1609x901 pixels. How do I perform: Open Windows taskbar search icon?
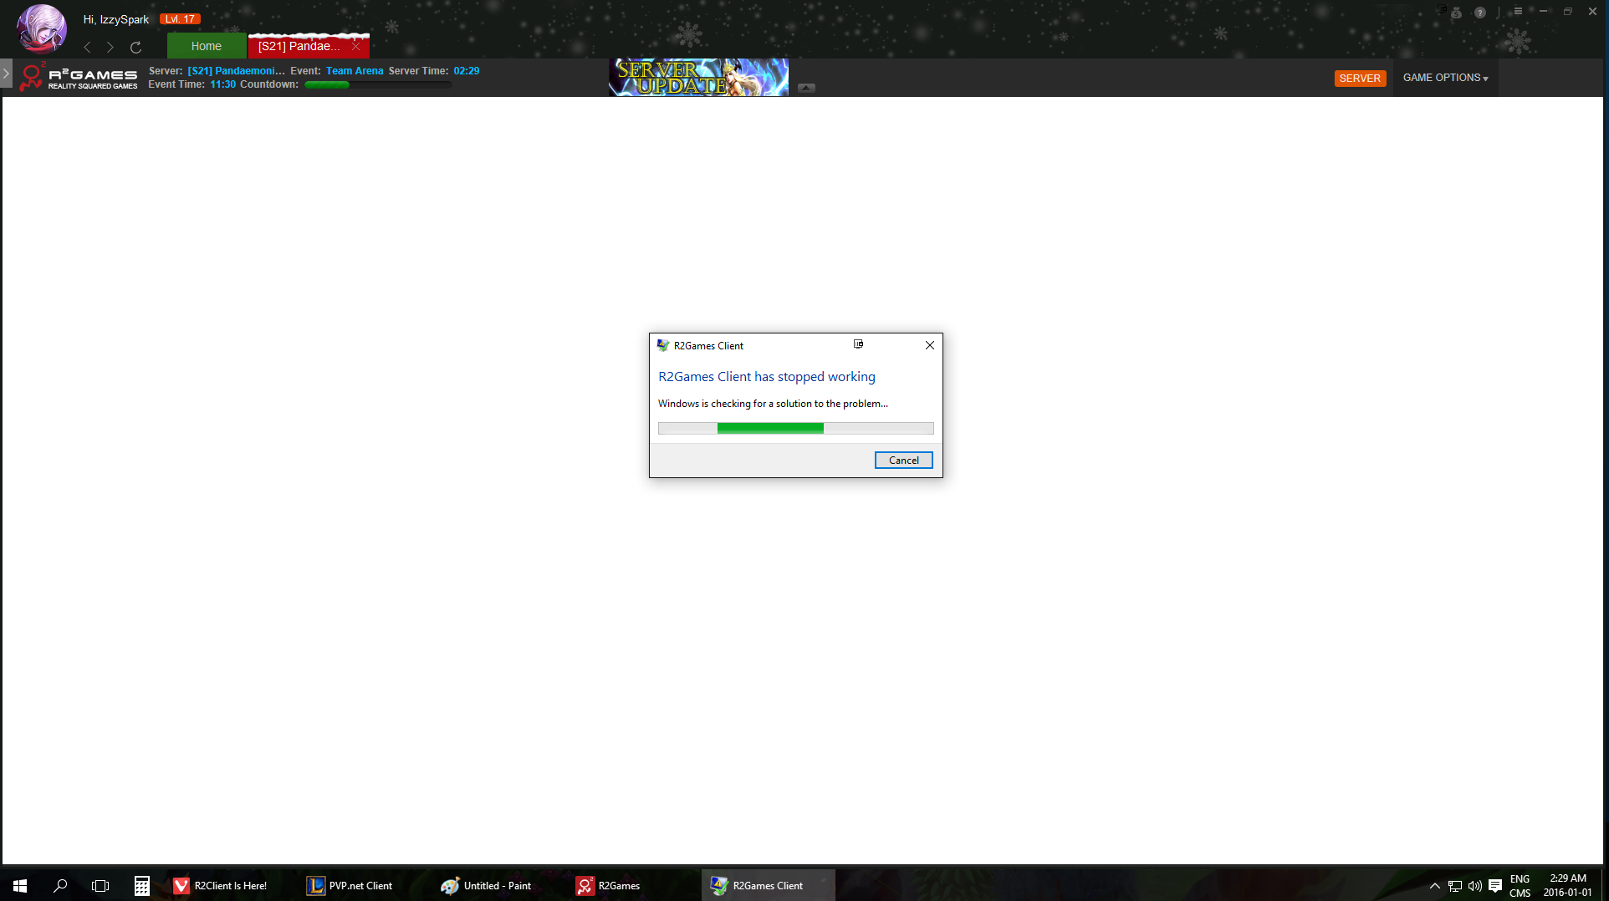tap(60, 886)
